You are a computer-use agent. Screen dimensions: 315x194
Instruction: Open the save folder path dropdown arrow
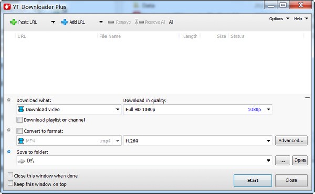[x=269, y=161]
